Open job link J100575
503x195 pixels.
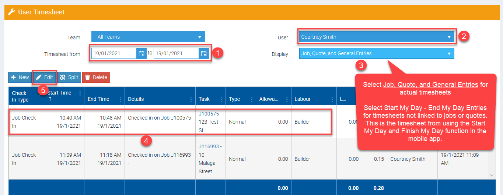(x=208, y=114)
